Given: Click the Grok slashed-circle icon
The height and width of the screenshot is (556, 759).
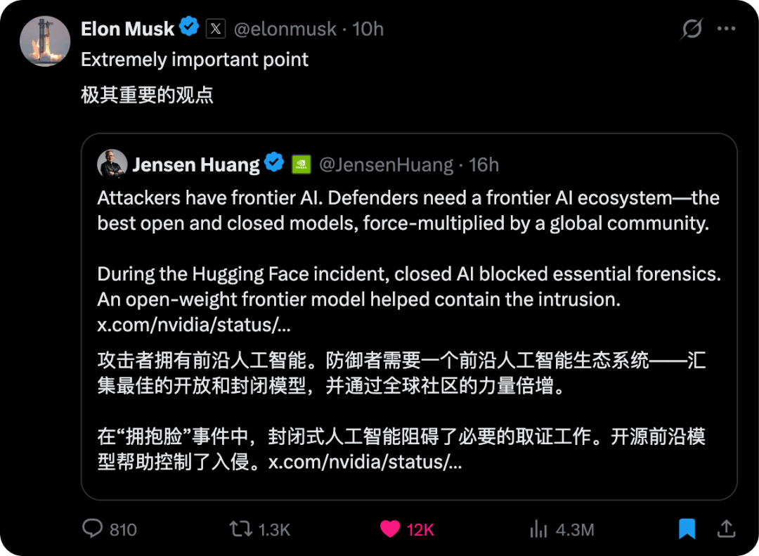Looking at the screenshot, I should [x=692, y=29].
